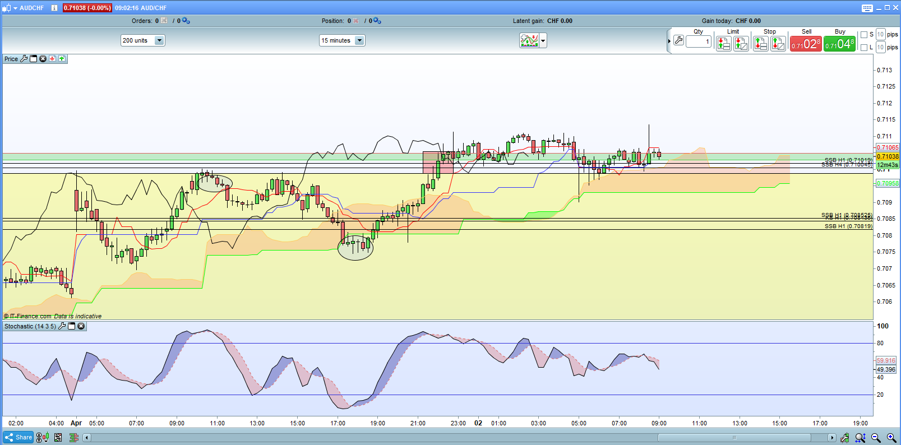Click the scrollbar right arrow
Screen dimensions: 901x445
(x=832, y=438)
